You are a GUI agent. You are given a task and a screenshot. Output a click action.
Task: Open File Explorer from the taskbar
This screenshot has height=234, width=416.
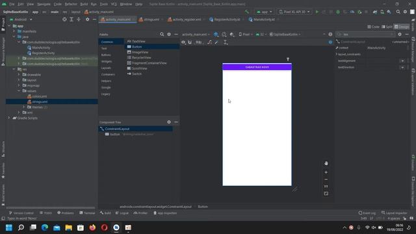69,227
